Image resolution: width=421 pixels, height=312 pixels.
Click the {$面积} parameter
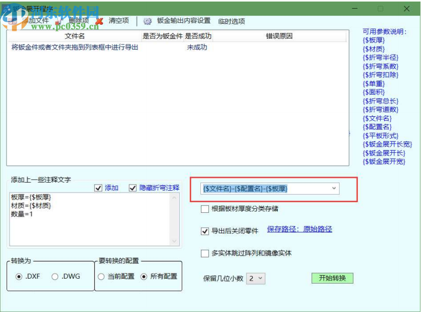[374, 93]
